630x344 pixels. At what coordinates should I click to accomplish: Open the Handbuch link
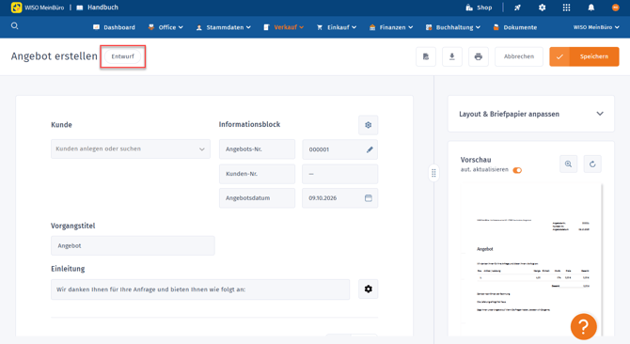tap(98, 8)
